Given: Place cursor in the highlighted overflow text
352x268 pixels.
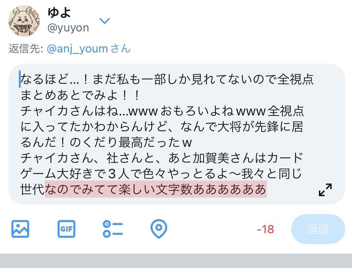Looking at the screenshot, I should (x=156, y=189).
